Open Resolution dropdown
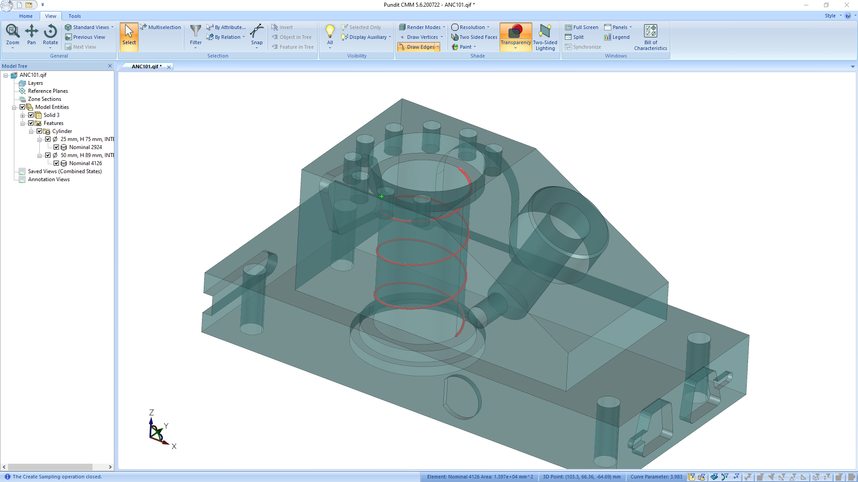858x482 pixels. [471, 27]
